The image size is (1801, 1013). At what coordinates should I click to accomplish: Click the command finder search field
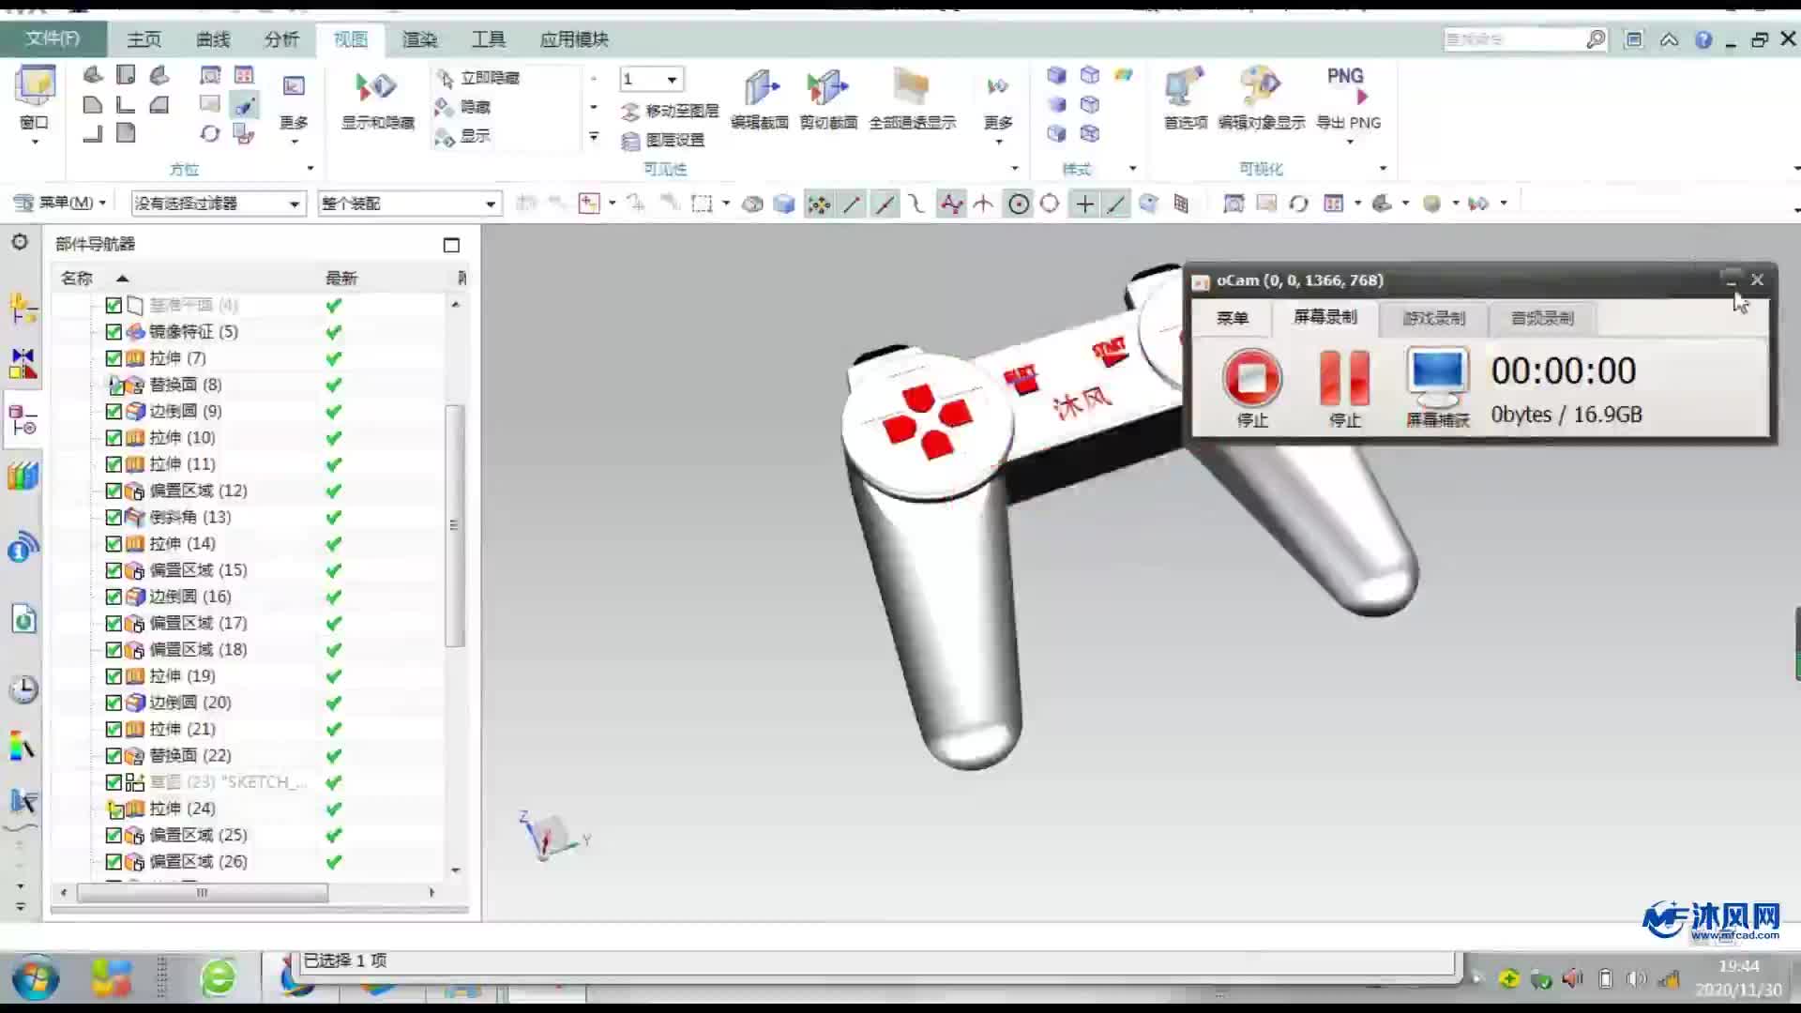1512,39
